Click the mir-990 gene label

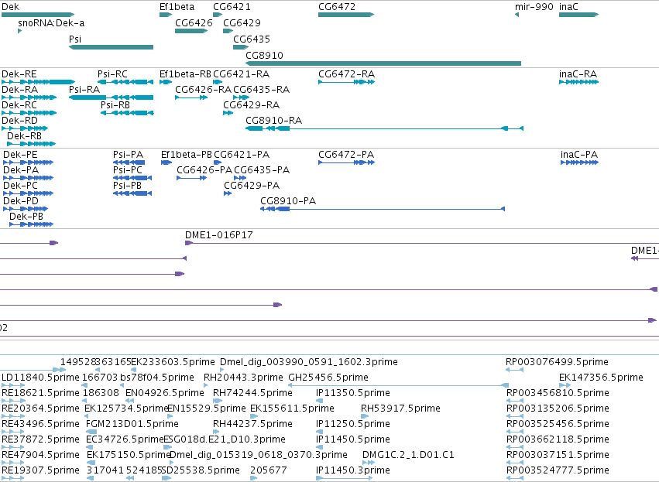click(534, 7)
